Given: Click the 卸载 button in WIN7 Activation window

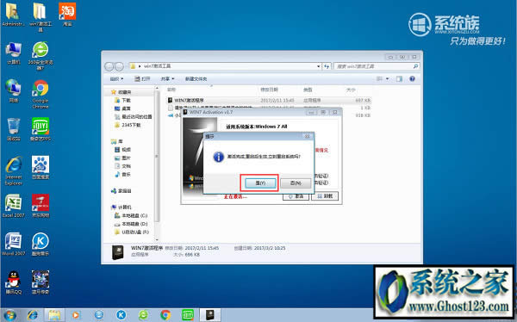Looking at the screenshot, I should tap(325, 196).
